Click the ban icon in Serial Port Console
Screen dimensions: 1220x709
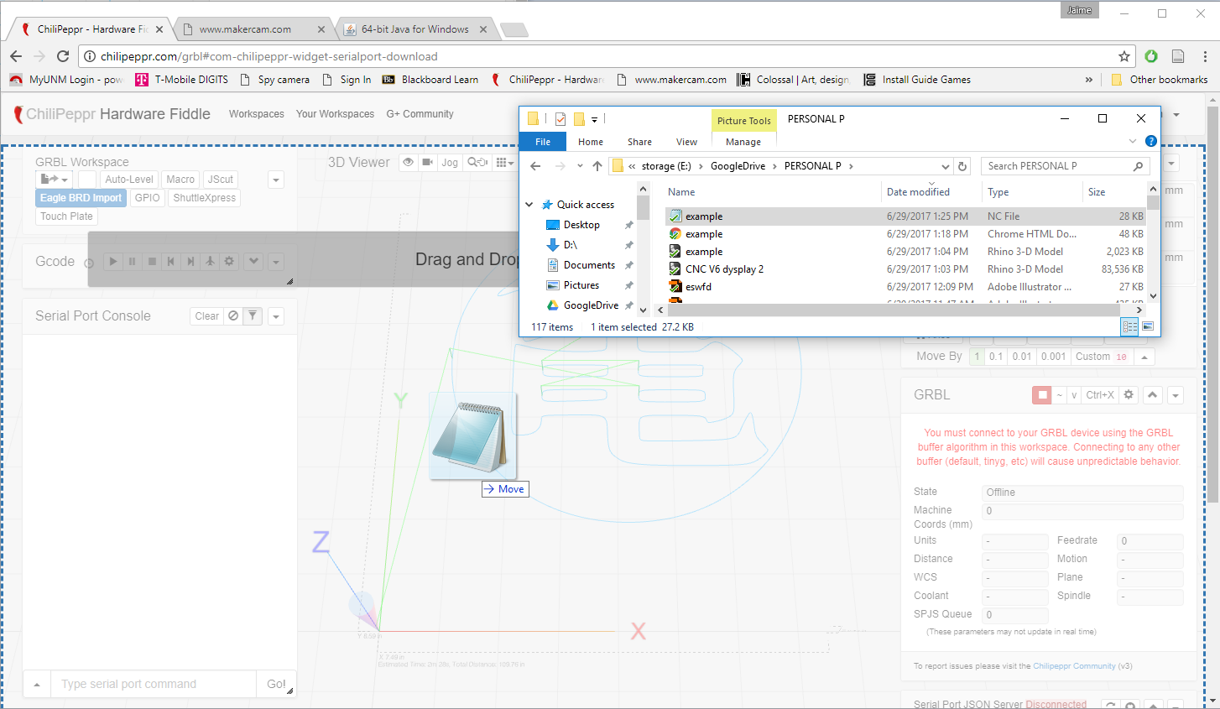[x=233, y=316]
